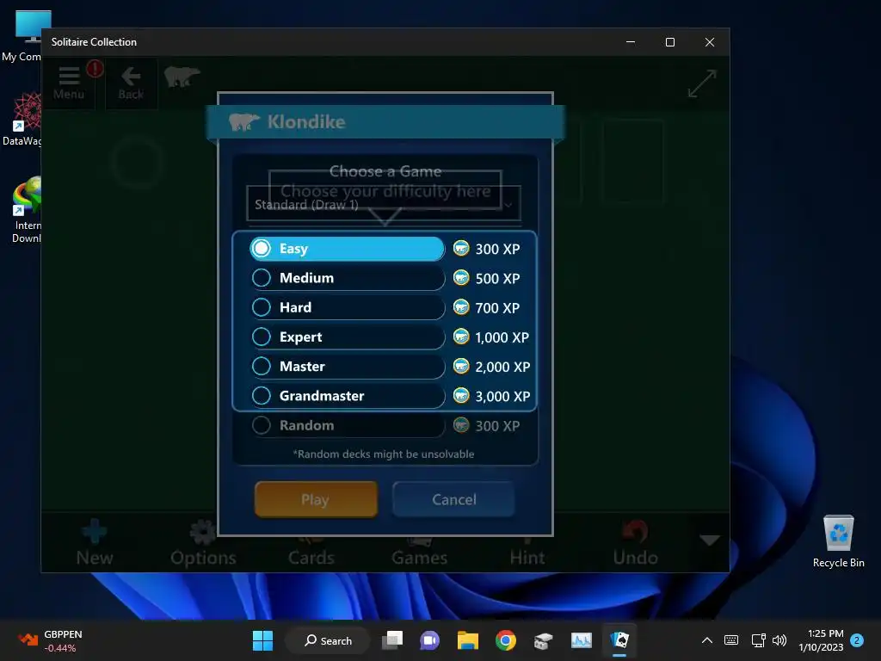Click the red notification alert badge
881x661 pixels.
[x=95, y=69]
